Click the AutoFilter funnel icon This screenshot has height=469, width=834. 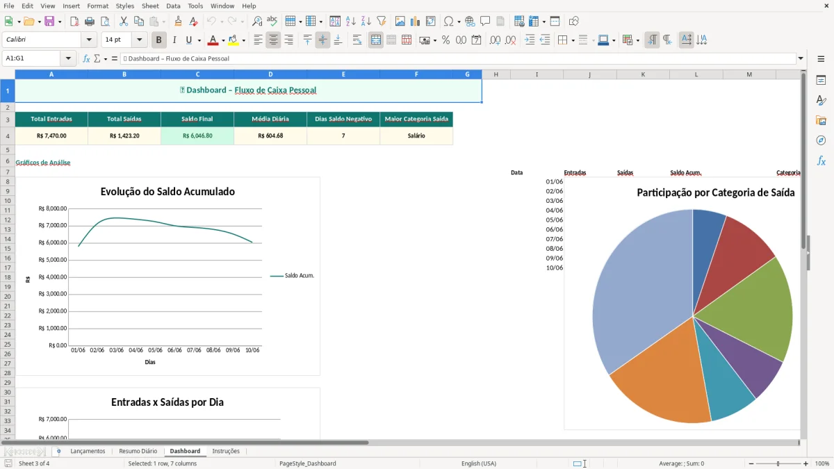pos(382,22)
